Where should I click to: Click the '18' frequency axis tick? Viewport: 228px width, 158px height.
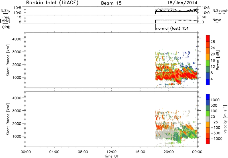[19, 17]
